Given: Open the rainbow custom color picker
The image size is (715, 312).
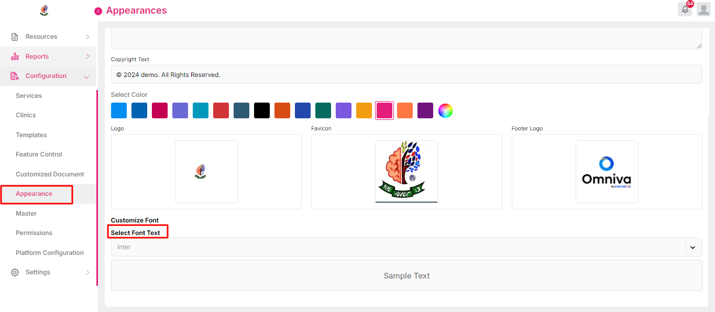Looking at the screenshot, I should click(445, 110).
